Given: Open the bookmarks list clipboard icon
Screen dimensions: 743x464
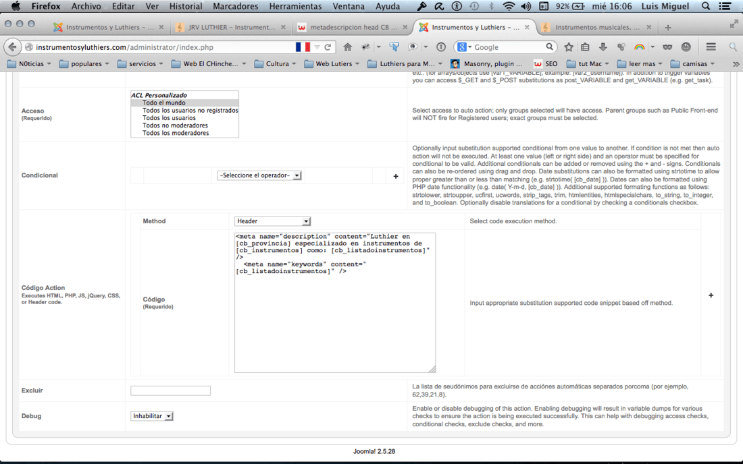Looking at the screenshot, I should point(585,47).
